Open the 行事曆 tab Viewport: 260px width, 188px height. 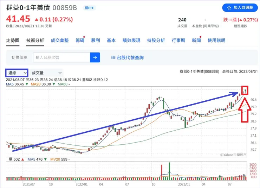[x=178, y=40]
